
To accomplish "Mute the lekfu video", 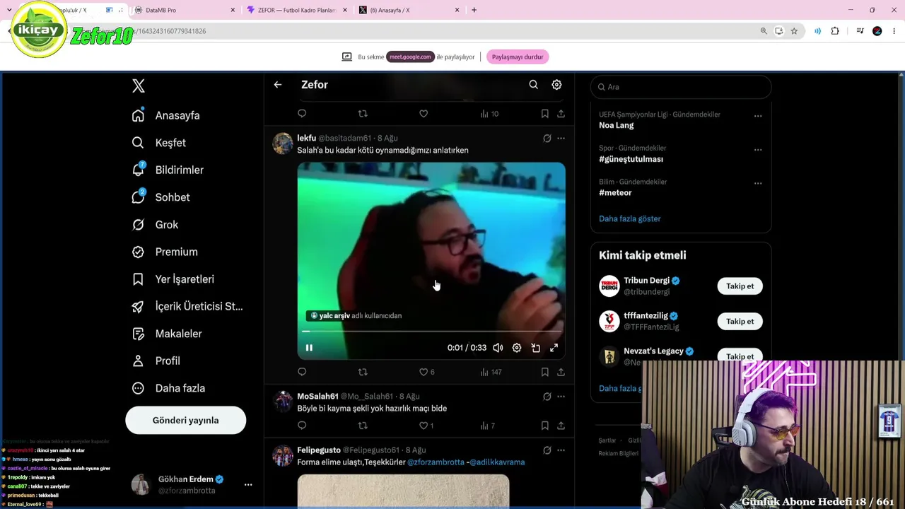I will 498,348.
